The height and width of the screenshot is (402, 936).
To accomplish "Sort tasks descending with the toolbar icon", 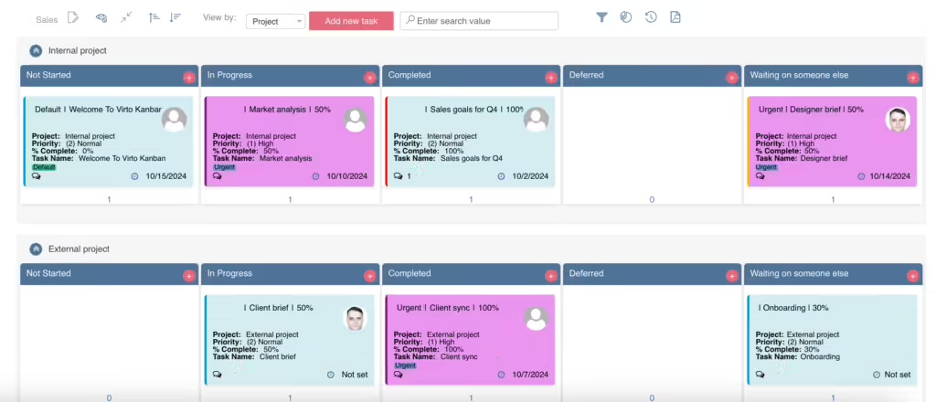I will [175, 17].
